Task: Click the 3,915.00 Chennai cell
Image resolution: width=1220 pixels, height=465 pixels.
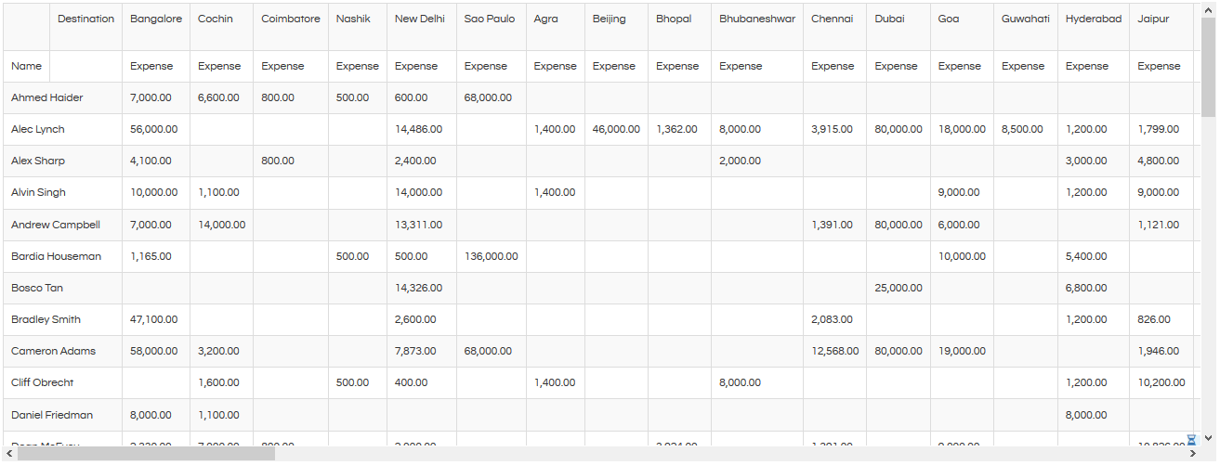Action: [x=835, y=129]
